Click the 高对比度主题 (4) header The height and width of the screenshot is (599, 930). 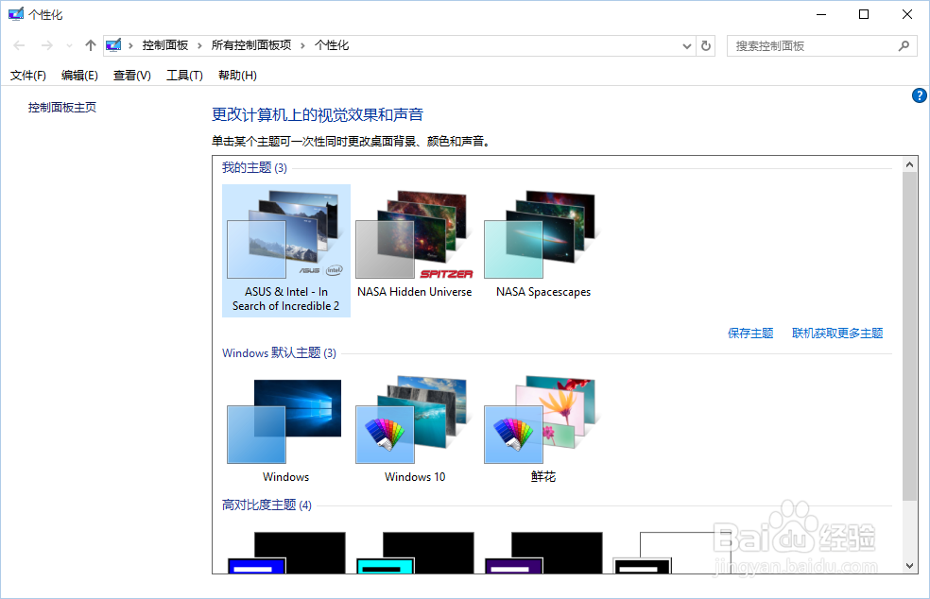pyautogui.click(x=267, y=505)
